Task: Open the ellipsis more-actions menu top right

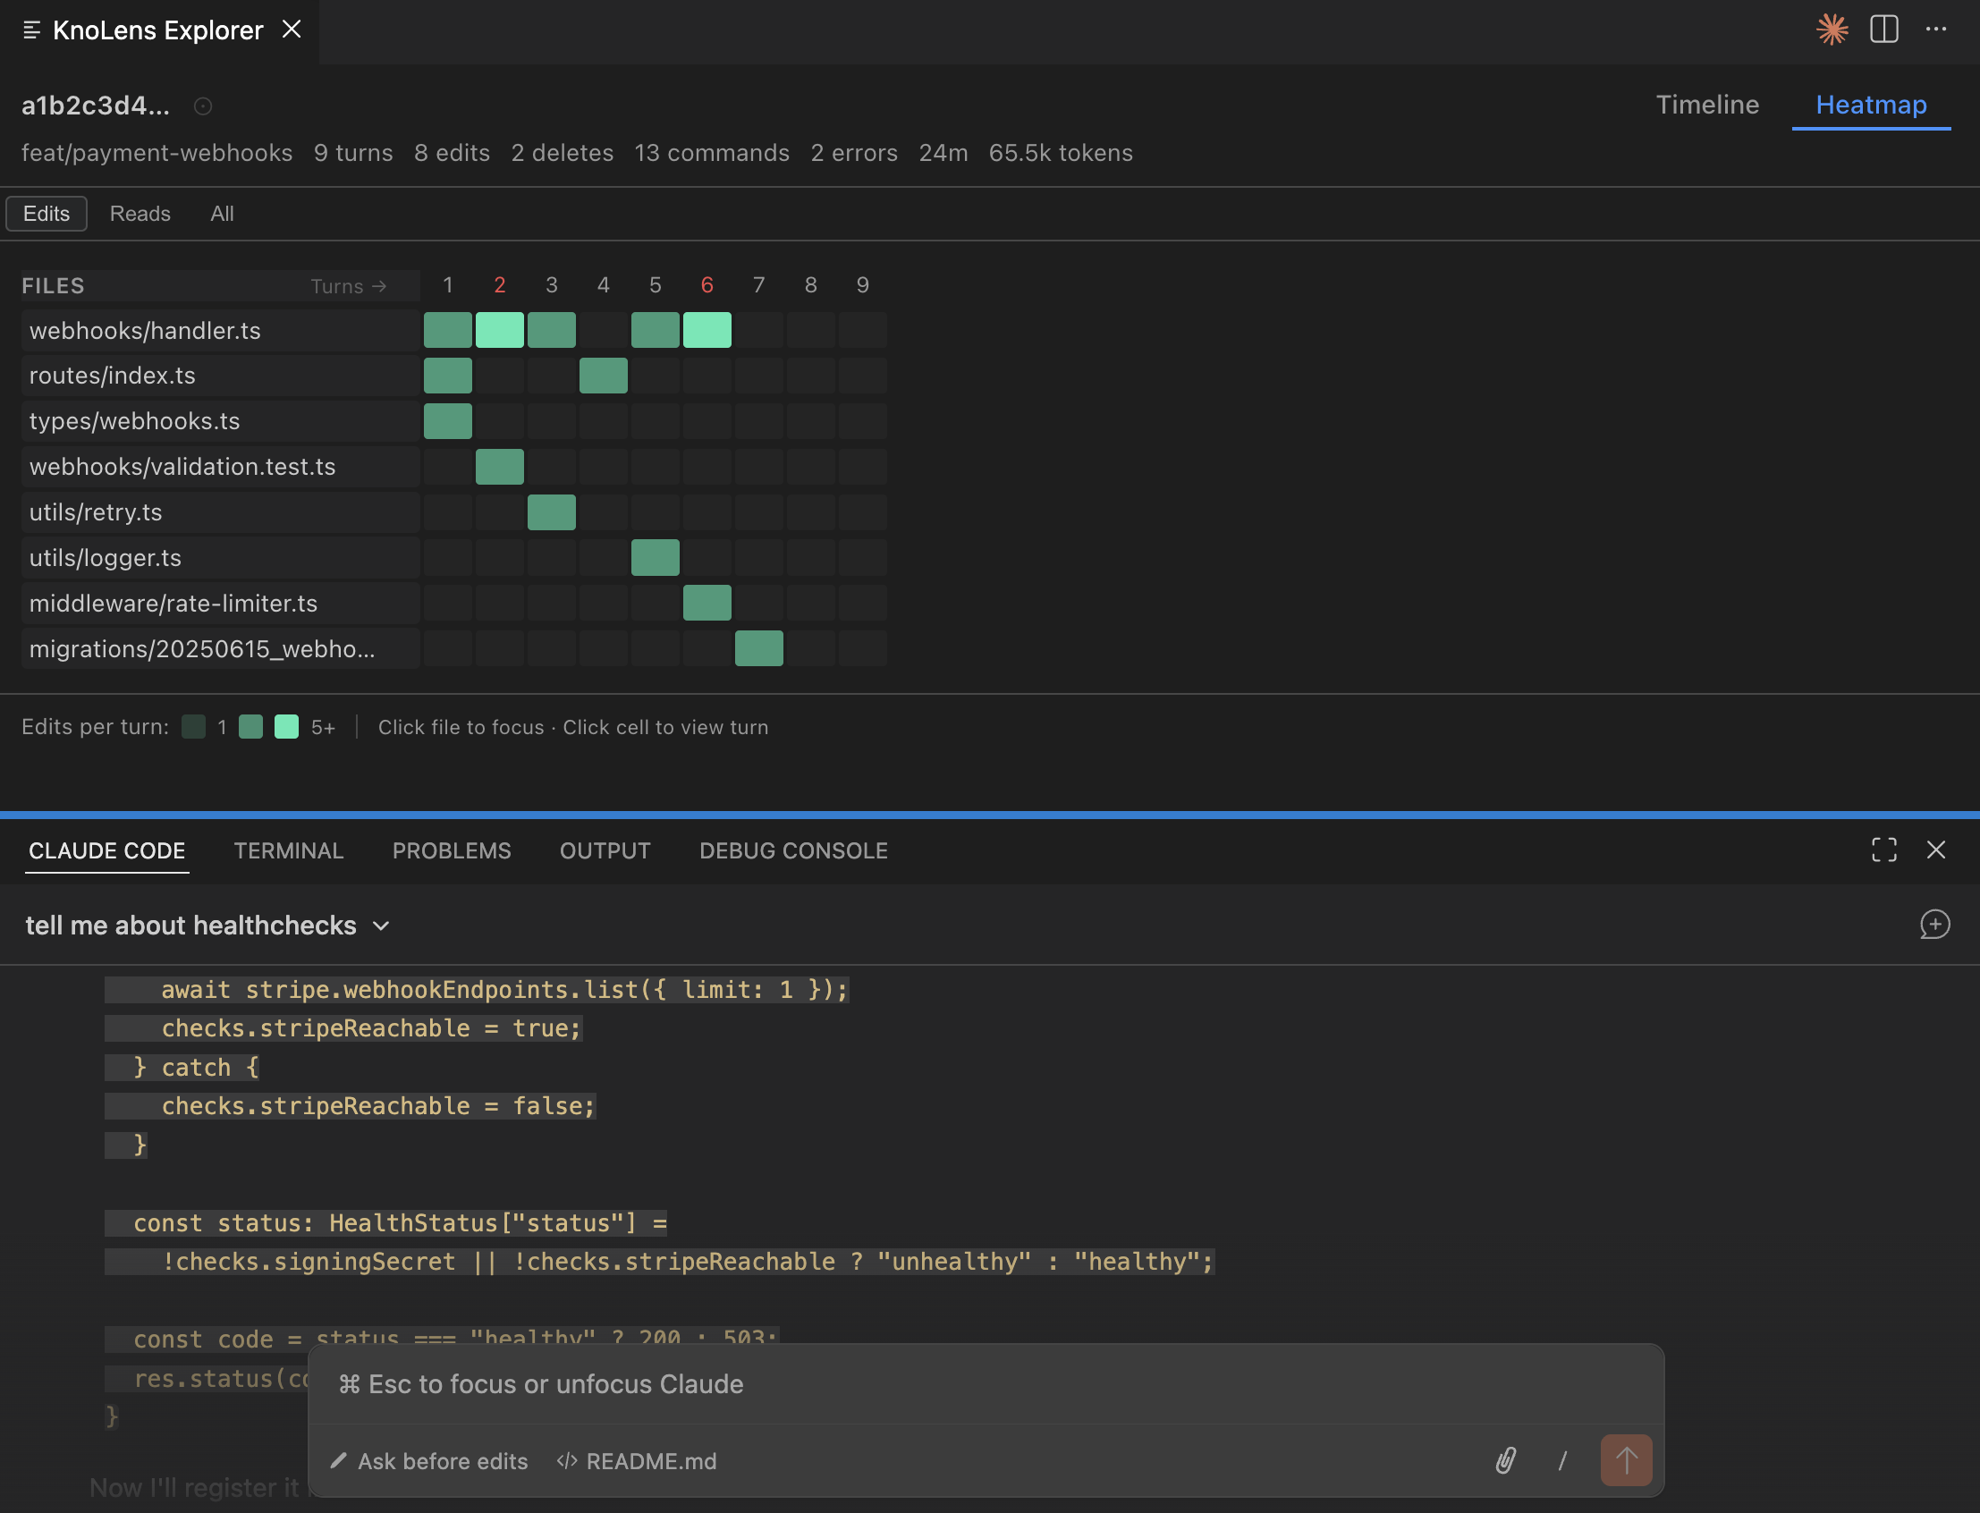Action: coord(1938,30)
